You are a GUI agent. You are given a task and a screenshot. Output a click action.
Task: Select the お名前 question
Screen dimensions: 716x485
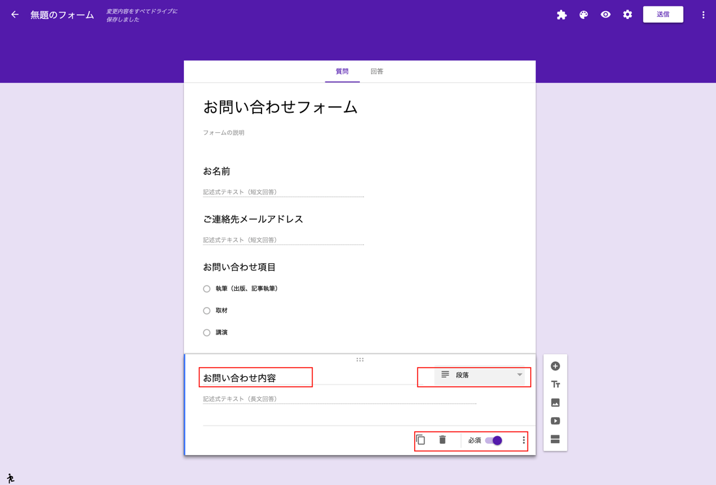tap(216, 171)
